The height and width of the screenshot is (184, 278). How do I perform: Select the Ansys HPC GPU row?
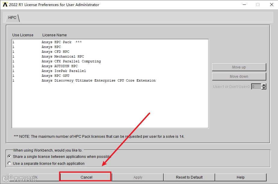[x=110, y=76]
